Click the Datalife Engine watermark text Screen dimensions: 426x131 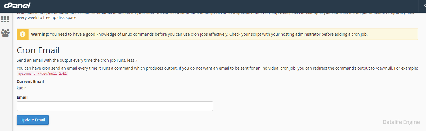[x=401, y=122]
